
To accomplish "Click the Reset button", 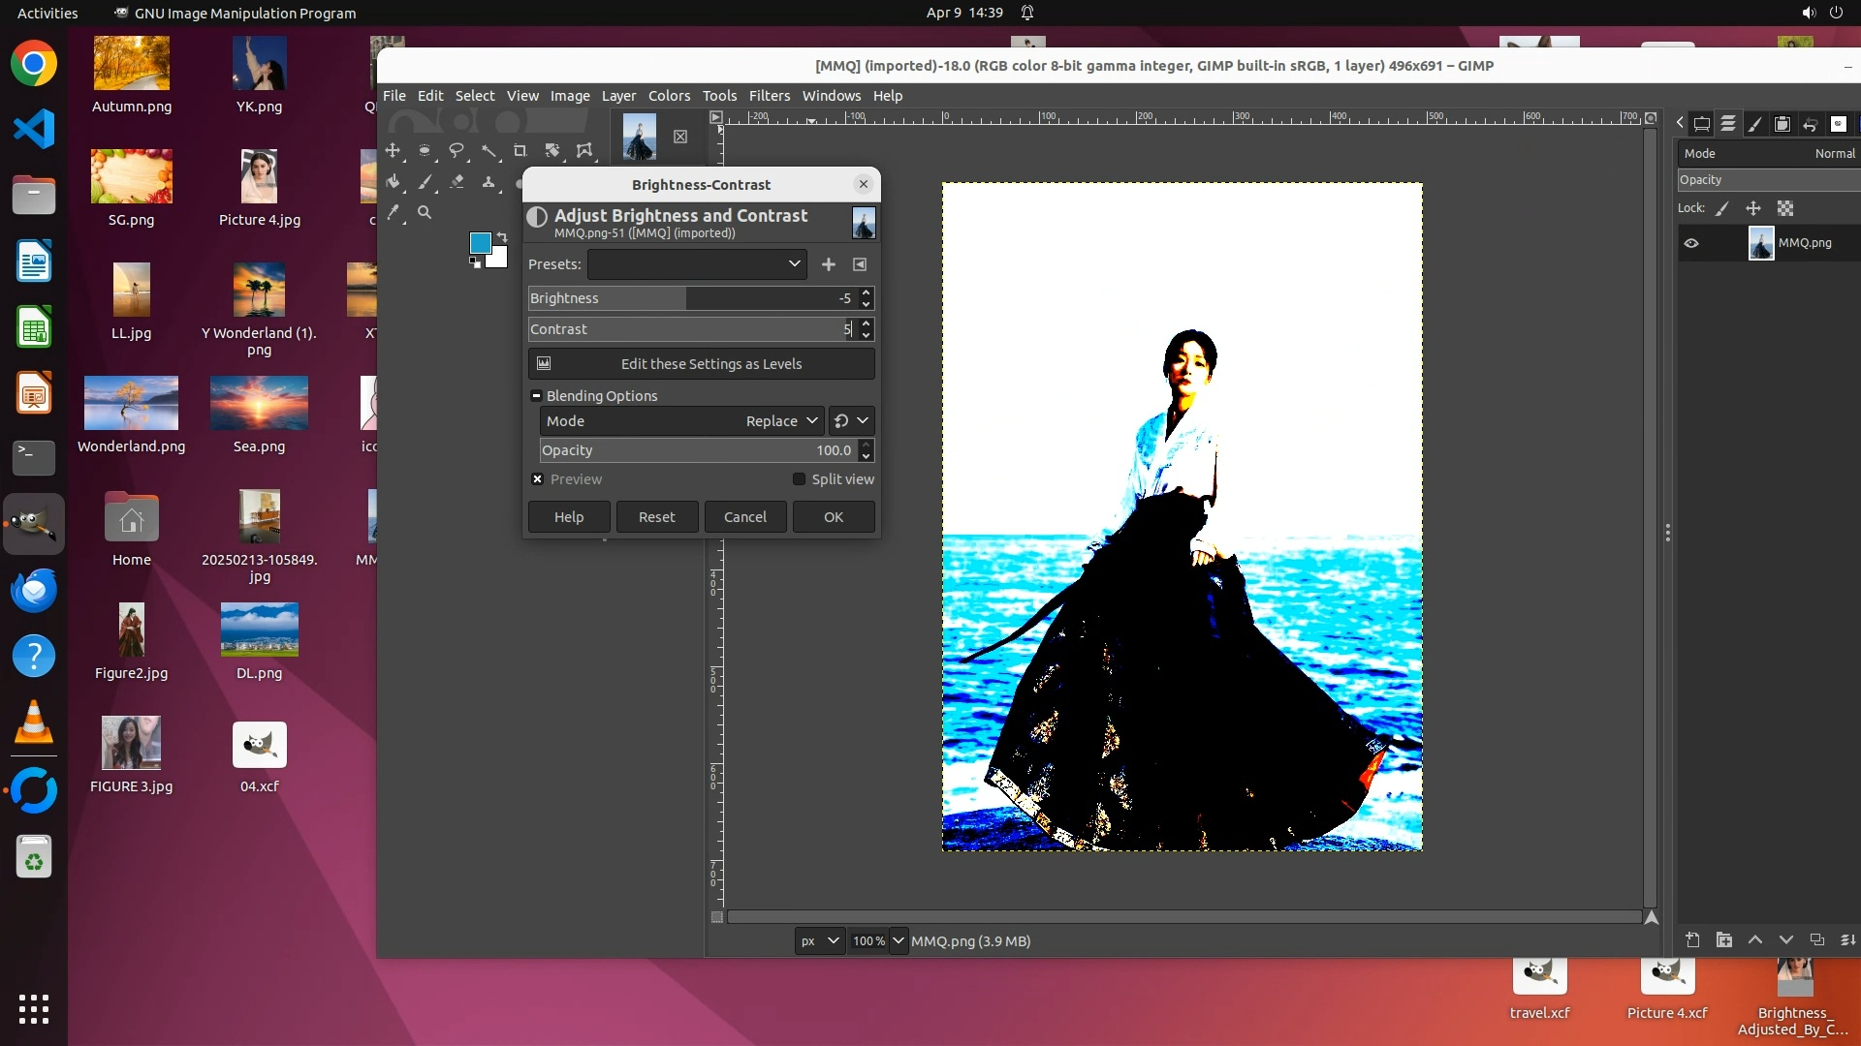I will coord(656,517).
